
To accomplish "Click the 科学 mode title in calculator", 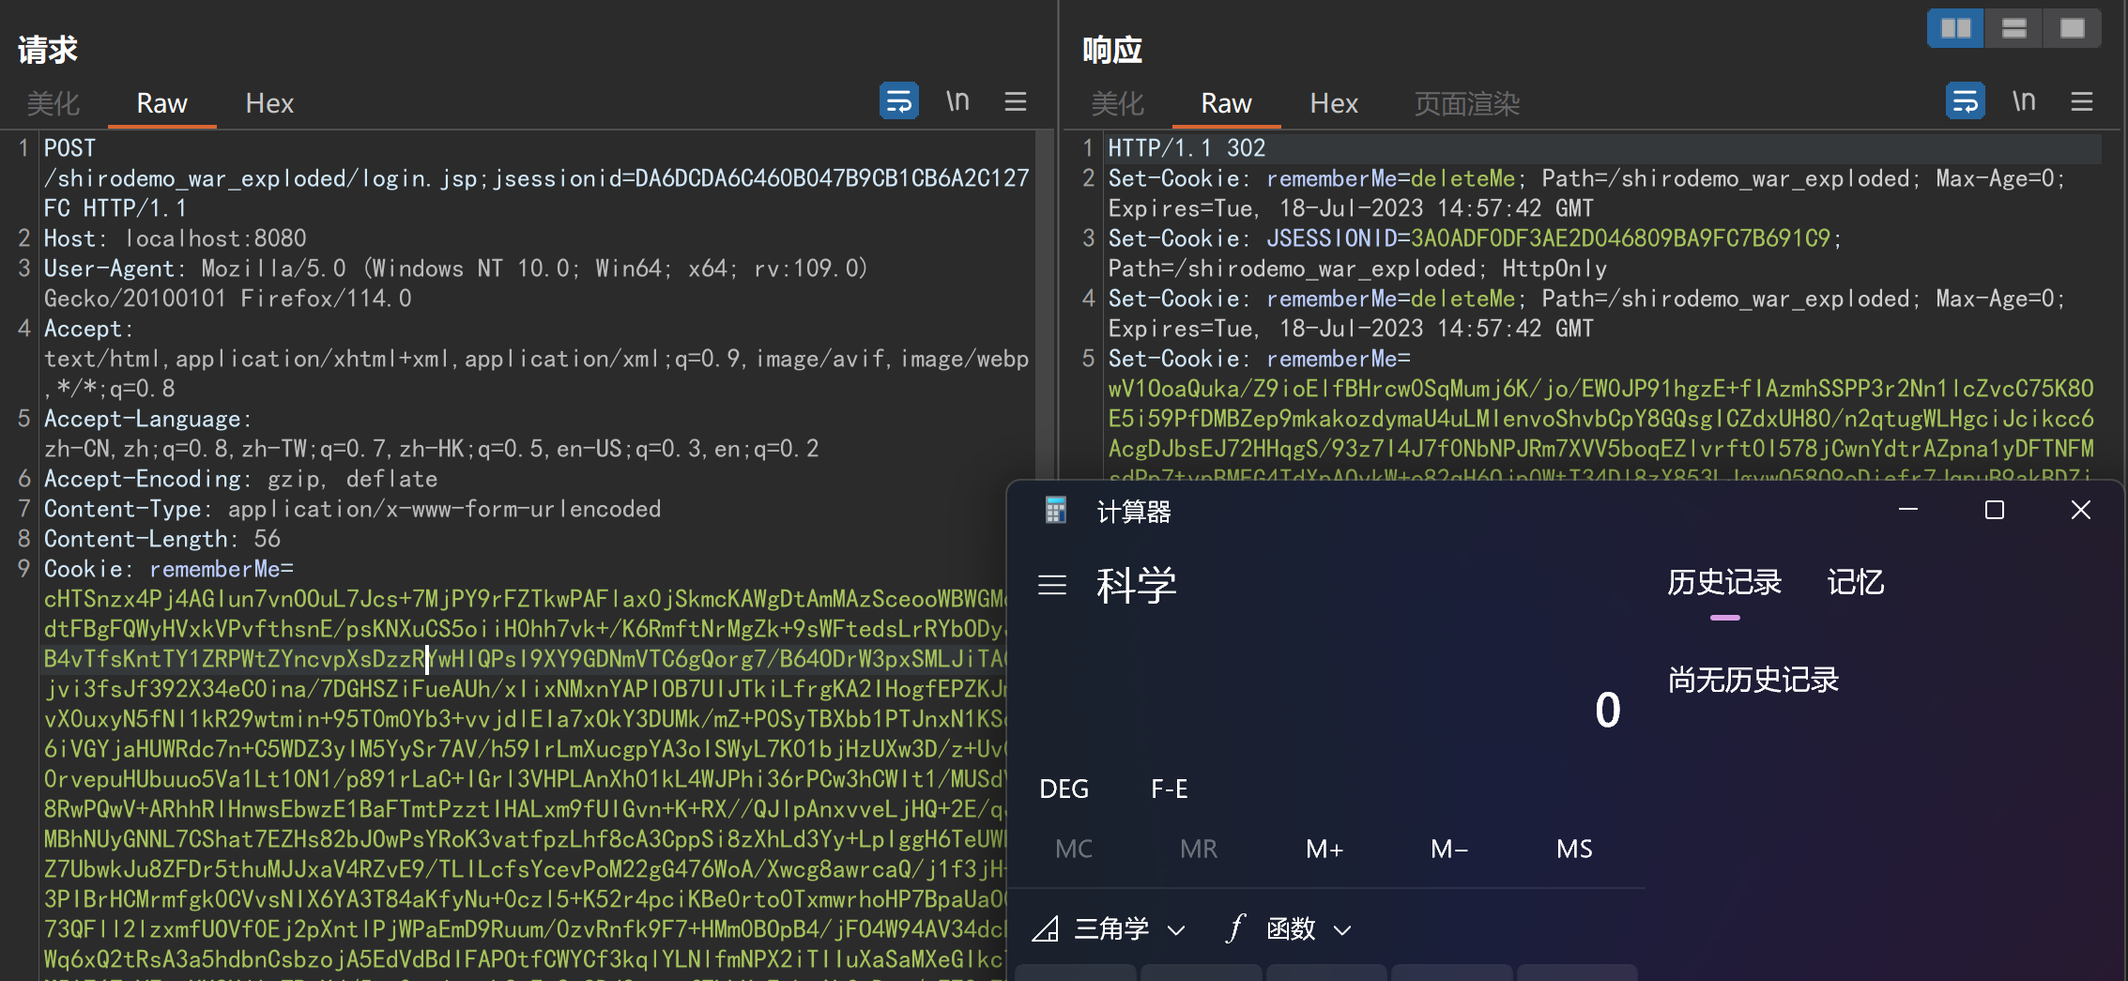I will (1136, 585).
